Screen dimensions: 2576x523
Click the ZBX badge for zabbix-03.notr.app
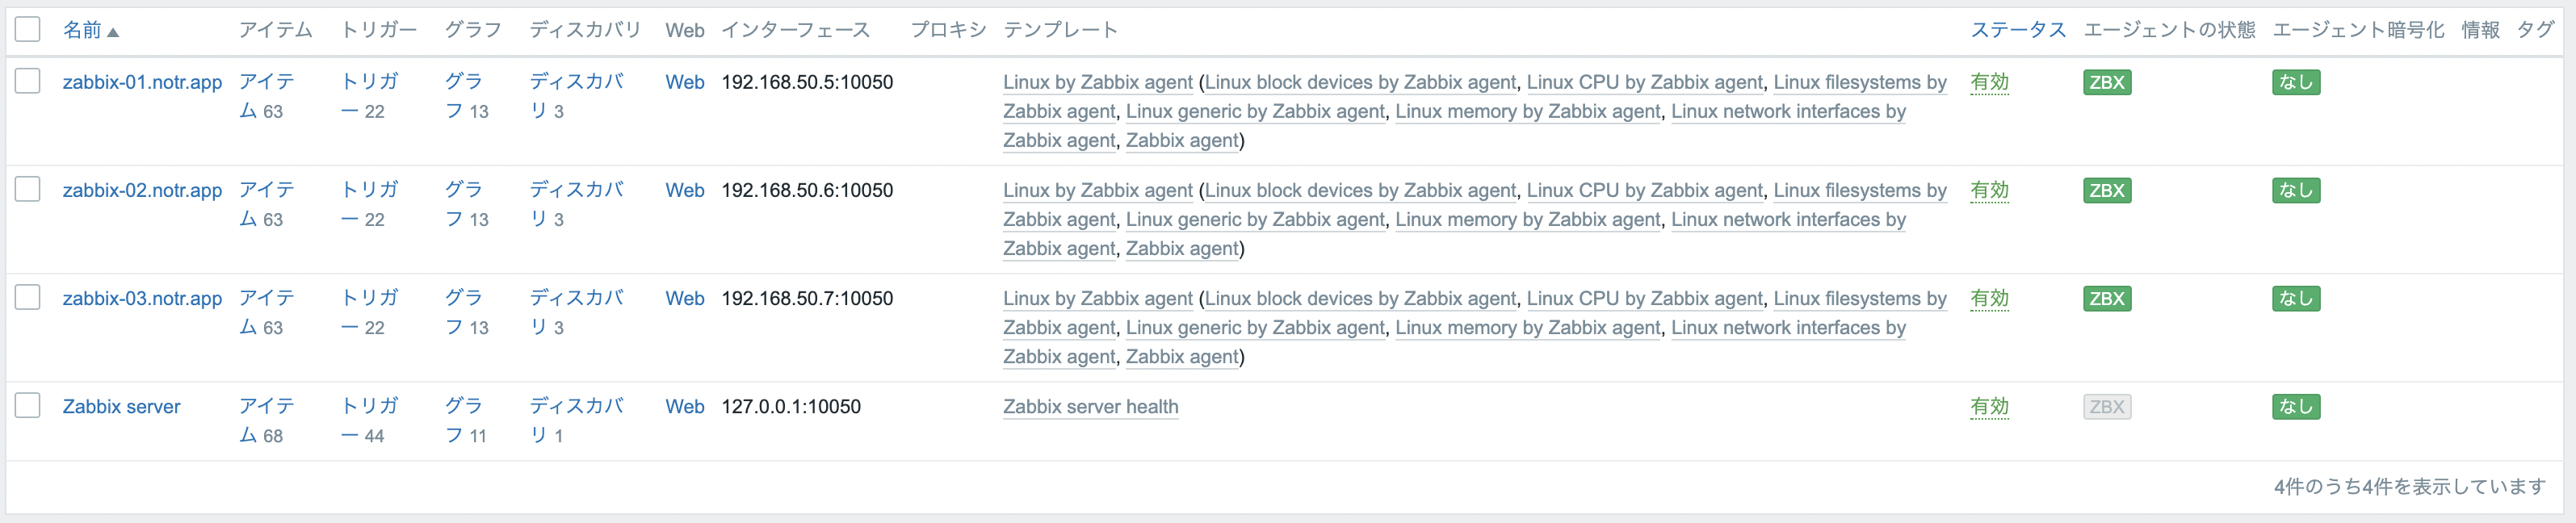[2106, 298]
